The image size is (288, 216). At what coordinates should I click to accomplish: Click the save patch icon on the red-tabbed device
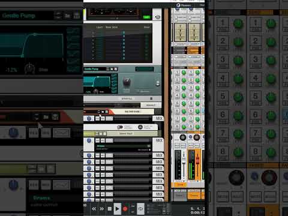[106, 112]
